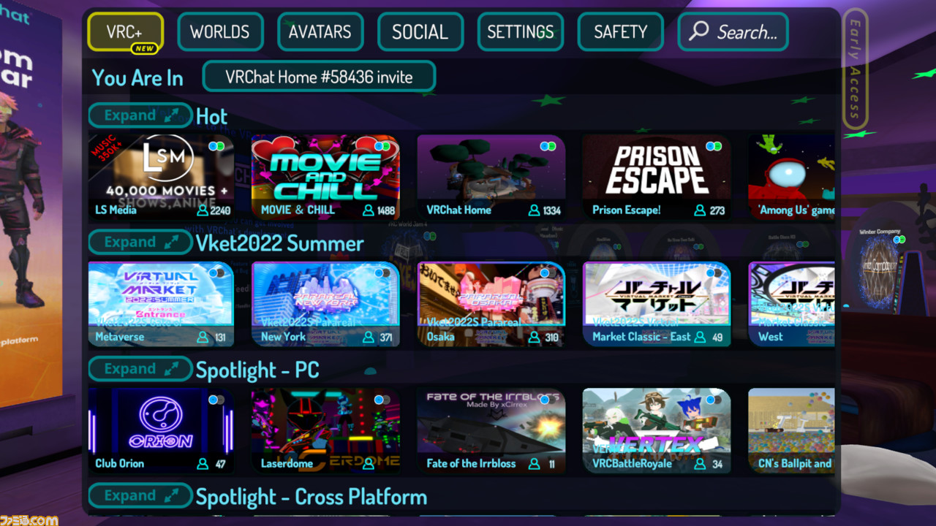Click the NEW badge on VRC+

click(x=144, y=50)
